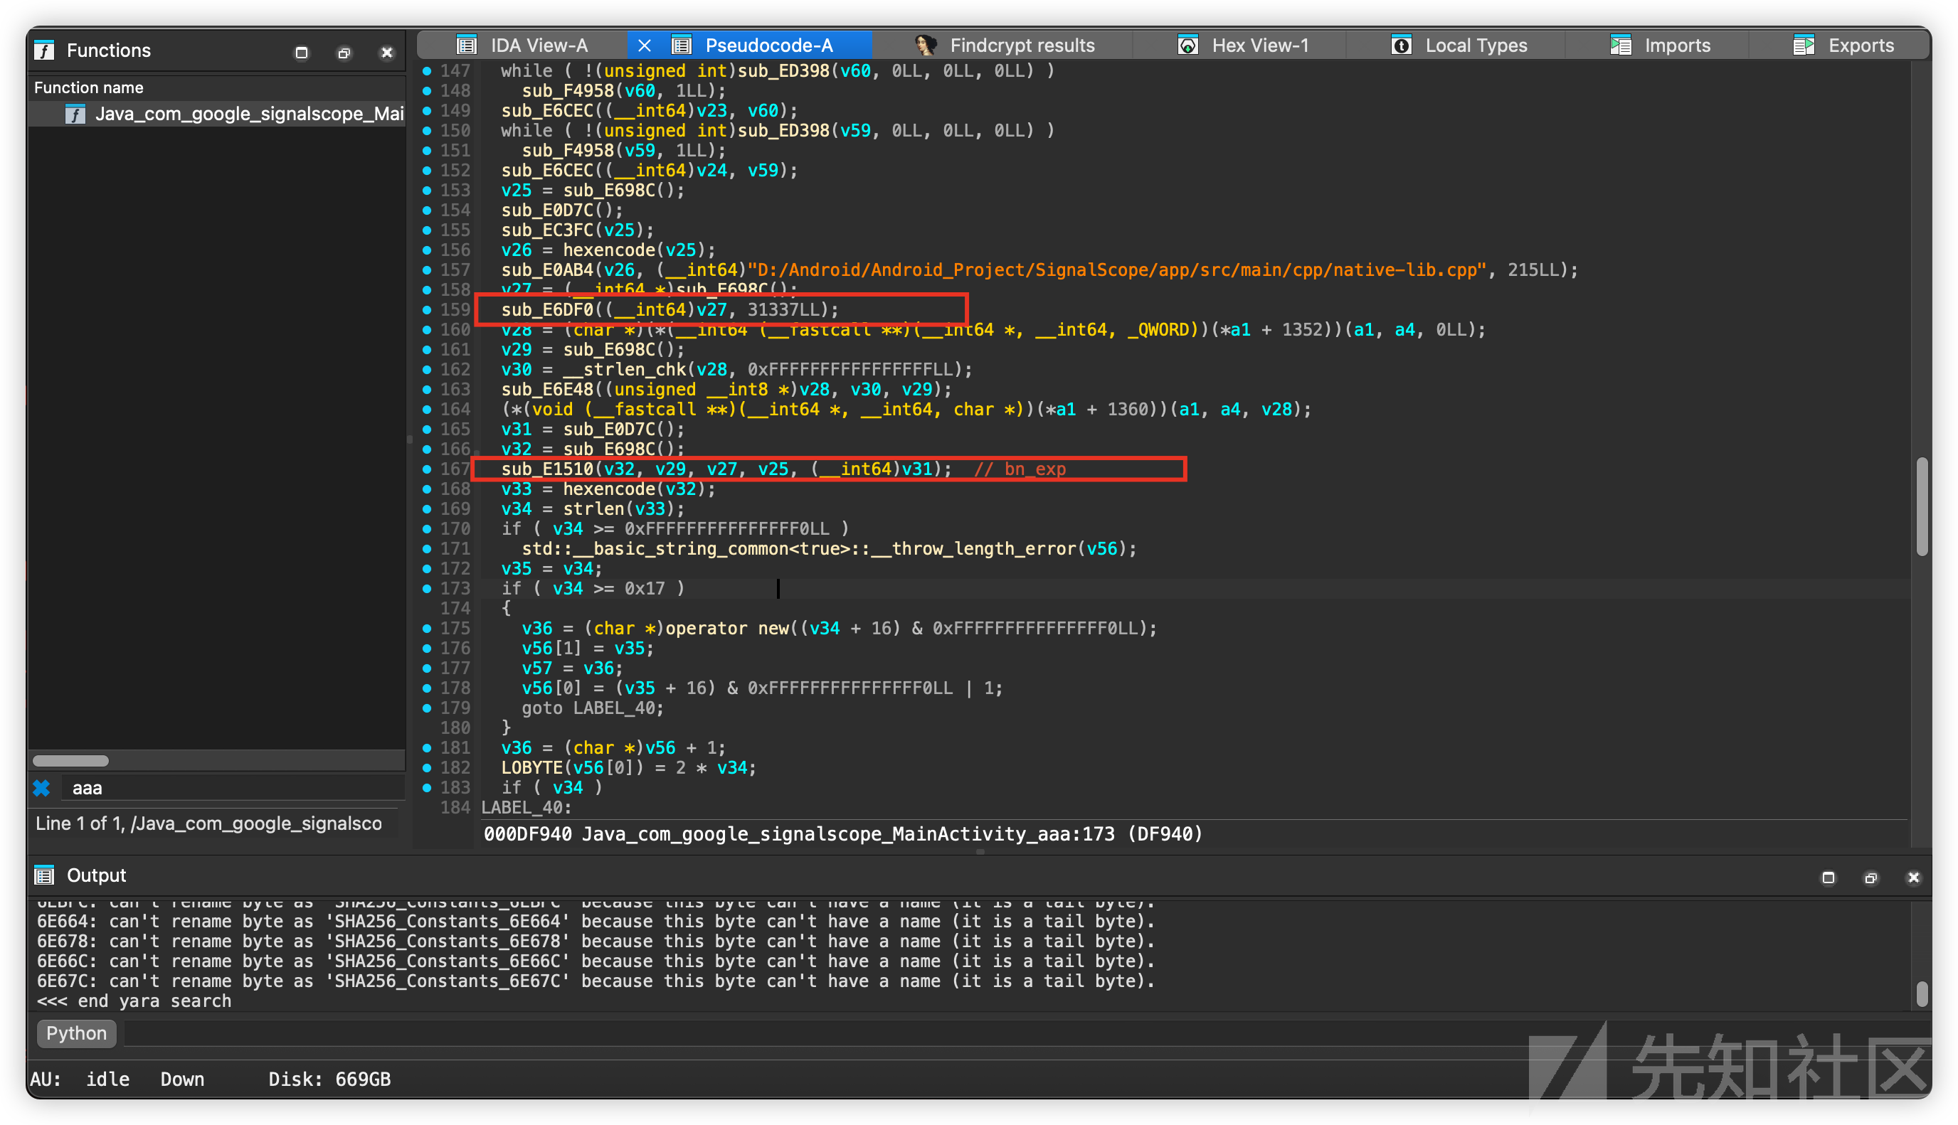This screenshot has width=1958, height=1125.
Task: Toggle breakpoint dot on line 147
Action: pyautogui.click(x=427, y=71)
